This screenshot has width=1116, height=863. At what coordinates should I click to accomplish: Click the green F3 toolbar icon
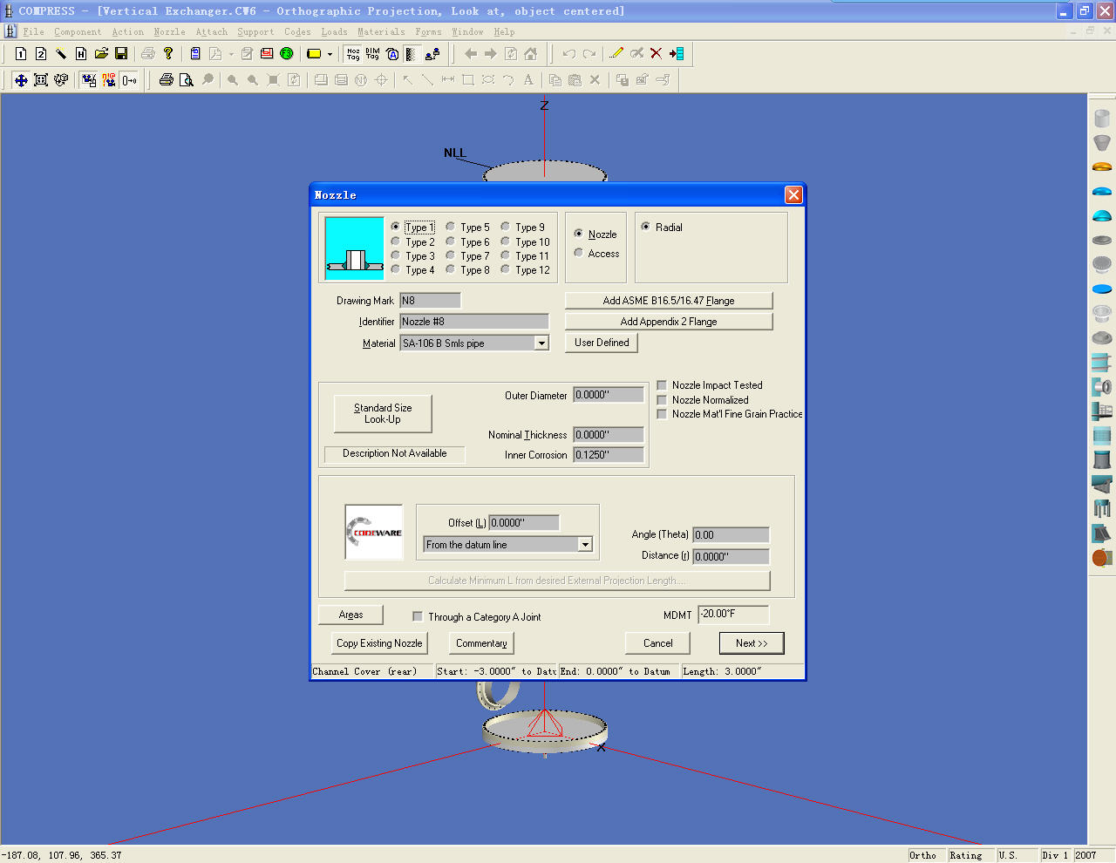287,54
